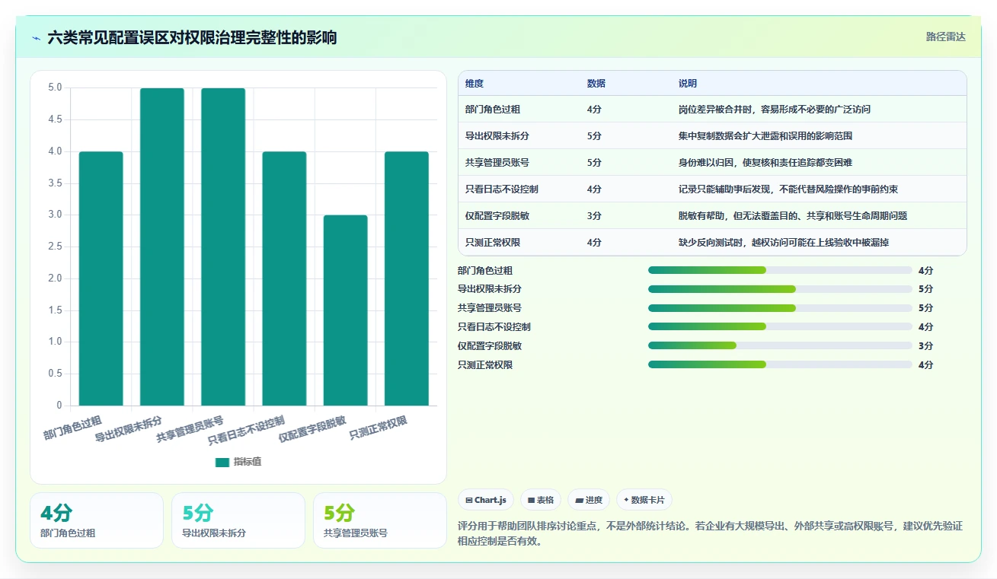Click the lightning icon beside the title
The image size is (997, 579).
tap(36, 38)
